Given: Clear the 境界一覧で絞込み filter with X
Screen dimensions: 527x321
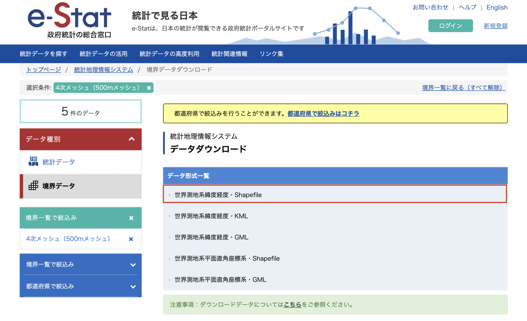Looking at the screenshot, I should click(x=131, y=218).
